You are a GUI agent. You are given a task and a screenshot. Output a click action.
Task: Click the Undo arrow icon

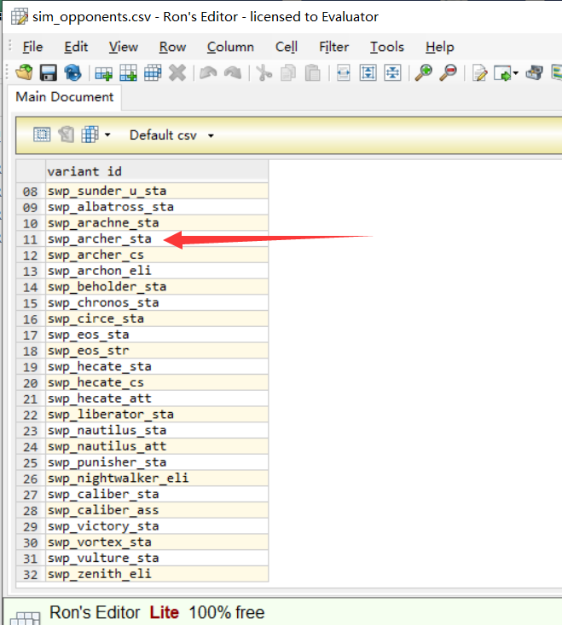[207, 73]
